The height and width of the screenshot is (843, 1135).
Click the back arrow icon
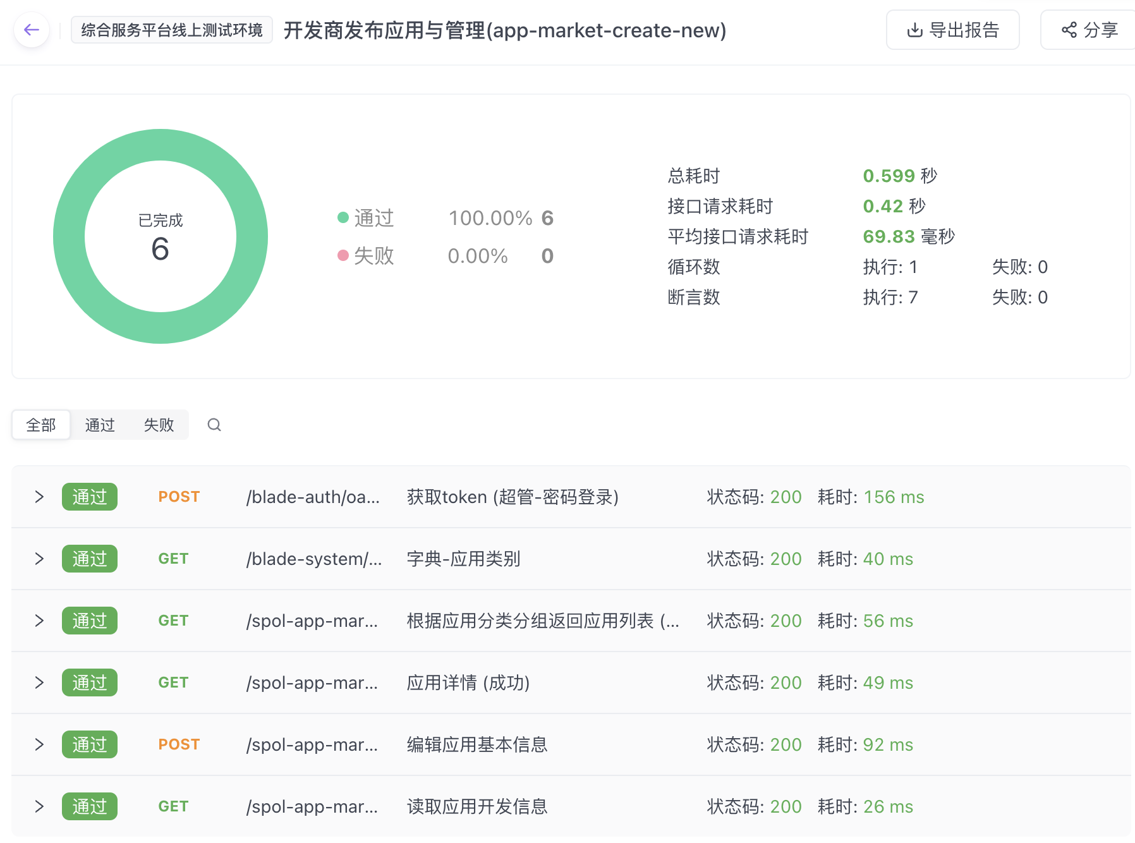click(32, 30)
